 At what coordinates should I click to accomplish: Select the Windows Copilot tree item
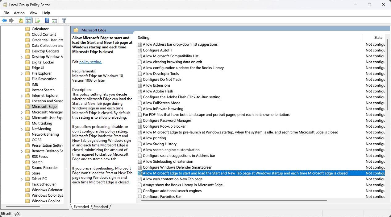[46, 201]
